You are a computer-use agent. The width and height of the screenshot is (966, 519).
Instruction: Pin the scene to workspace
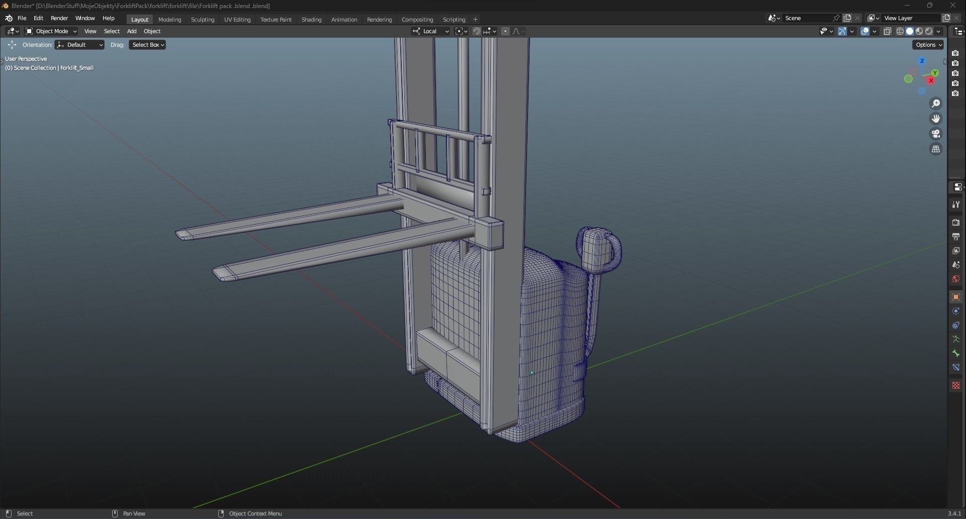tap(836, 18)
